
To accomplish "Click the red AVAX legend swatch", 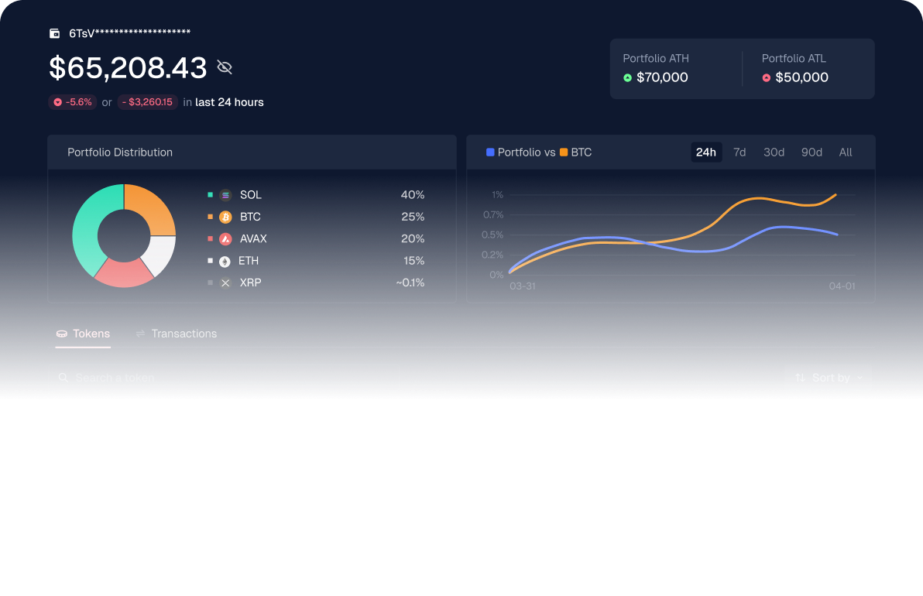I will click(x=210, y=239).
